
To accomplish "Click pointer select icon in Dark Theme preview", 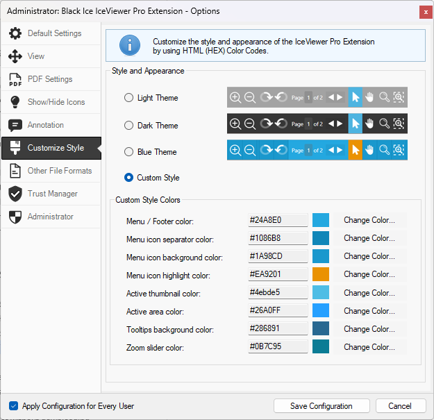I will [x=356, y=124].
